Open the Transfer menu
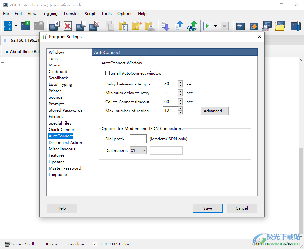The image size is (304, 249). (x=71, y=14)
